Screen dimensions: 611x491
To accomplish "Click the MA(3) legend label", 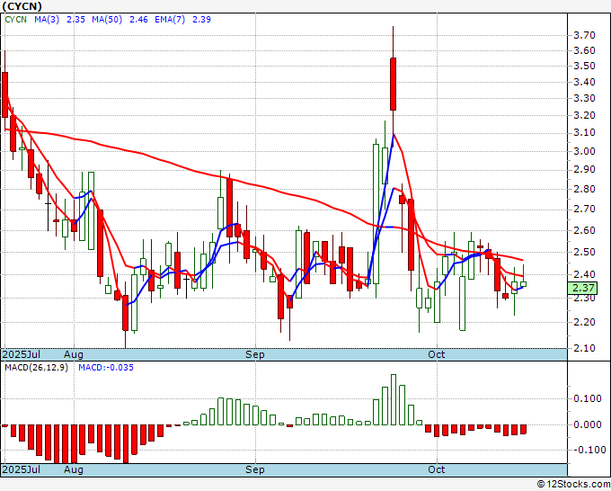I will (x=47, y=20).
